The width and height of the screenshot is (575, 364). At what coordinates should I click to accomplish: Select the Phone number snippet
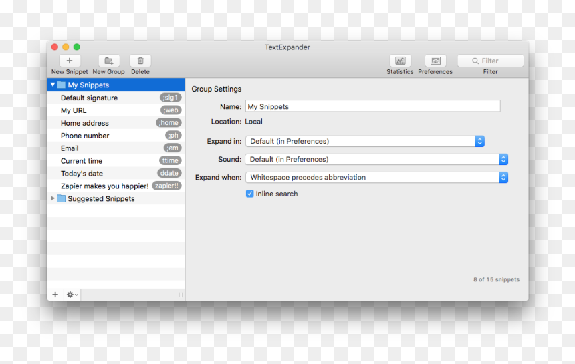click(x=116, y=136)
